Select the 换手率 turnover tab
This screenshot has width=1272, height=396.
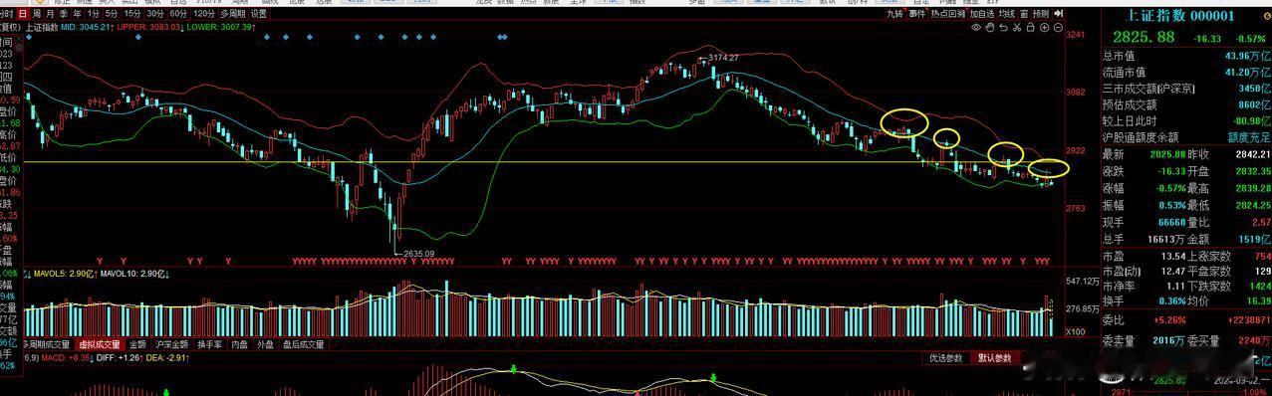pos(208,344)
